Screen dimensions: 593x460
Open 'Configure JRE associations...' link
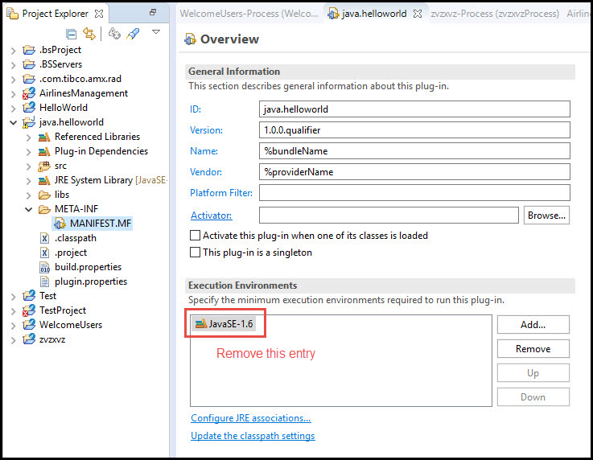(250, 418)
